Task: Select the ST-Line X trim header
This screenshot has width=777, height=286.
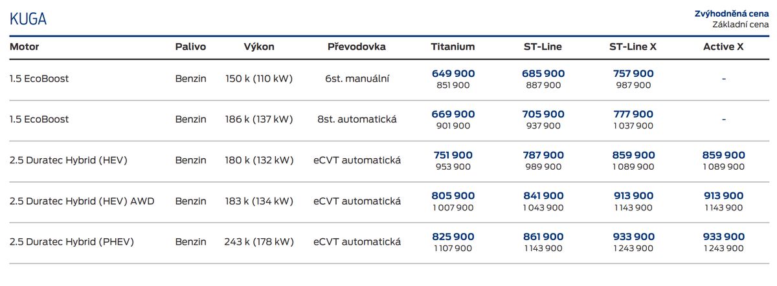Action: 633,47
